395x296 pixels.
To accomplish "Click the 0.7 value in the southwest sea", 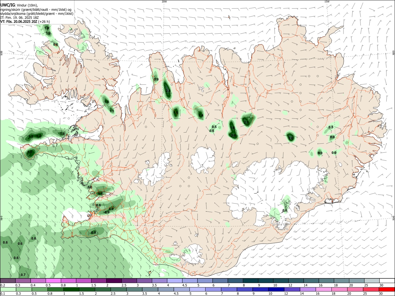I will coord(23,275).
